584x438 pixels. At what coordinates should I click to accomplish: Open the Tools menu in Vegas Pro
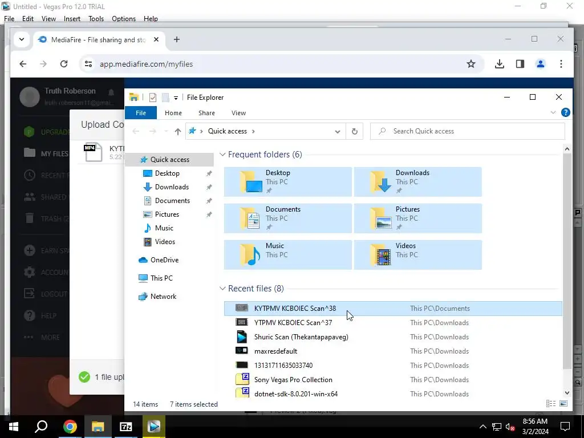pyautogui.click(x=96, y=19)
